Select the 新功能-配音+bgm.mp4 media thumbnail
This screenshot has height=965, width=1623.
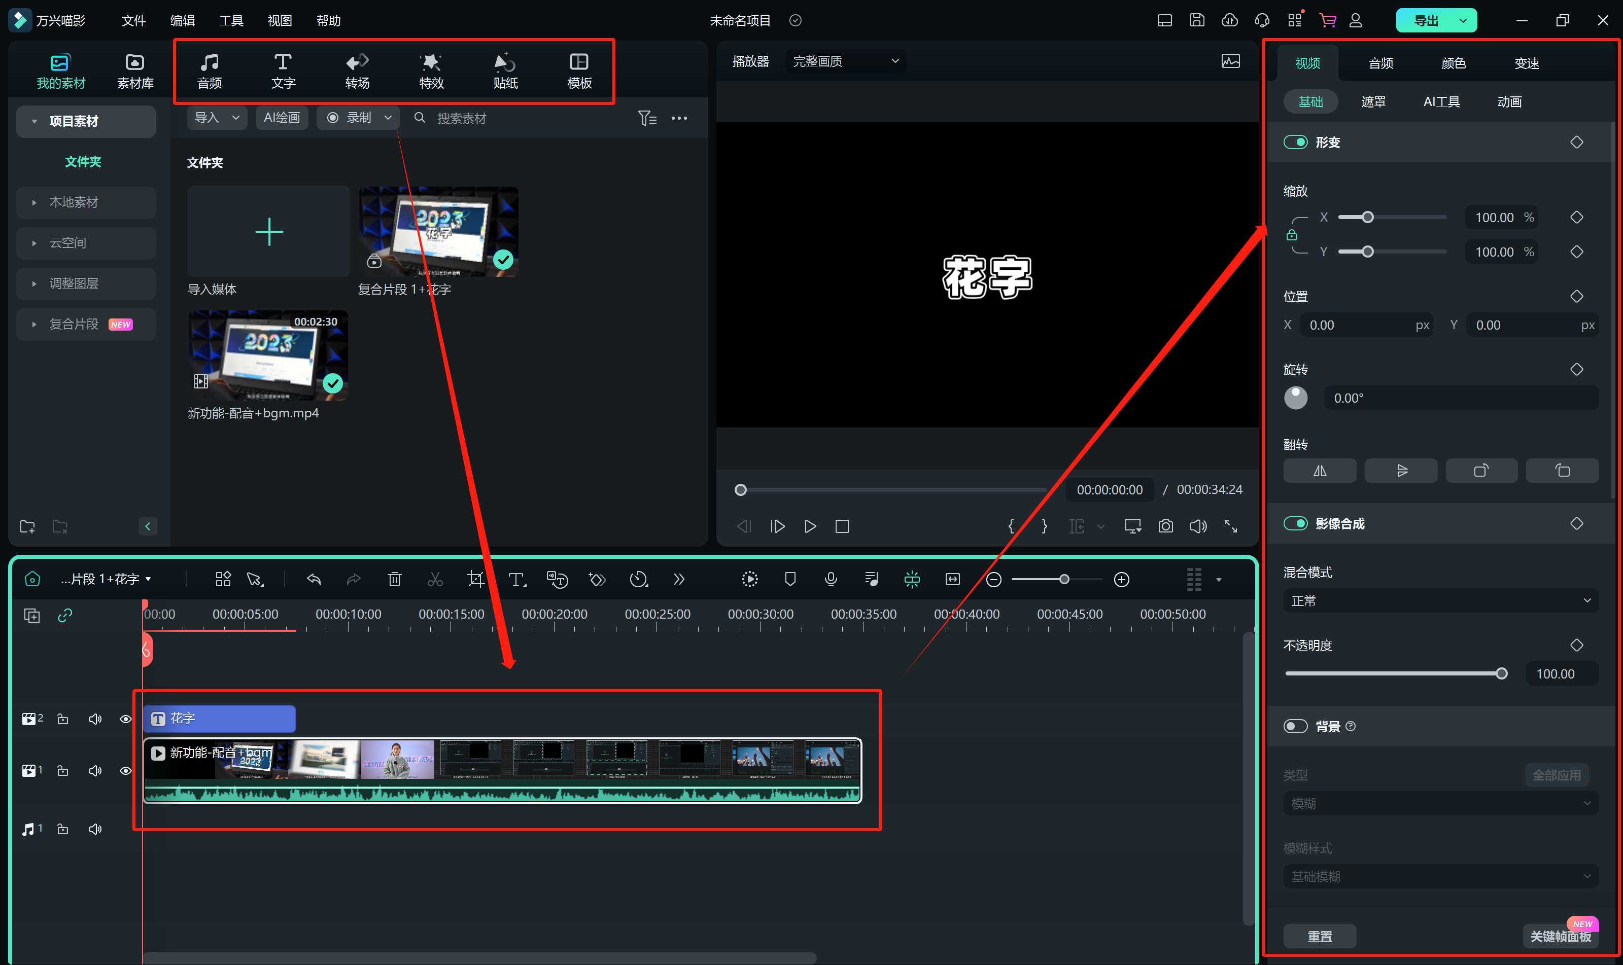tap(268, 355)
